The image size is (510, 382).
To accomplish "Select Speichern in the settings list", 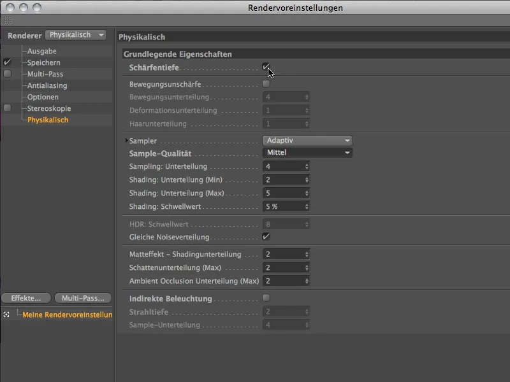I will pos(43,62).
